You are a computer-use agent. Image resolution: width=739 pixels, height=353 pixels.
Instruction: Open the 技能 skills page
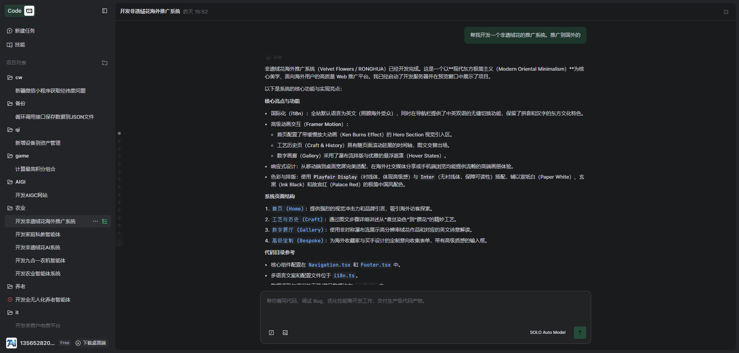[x=20, y=45]
